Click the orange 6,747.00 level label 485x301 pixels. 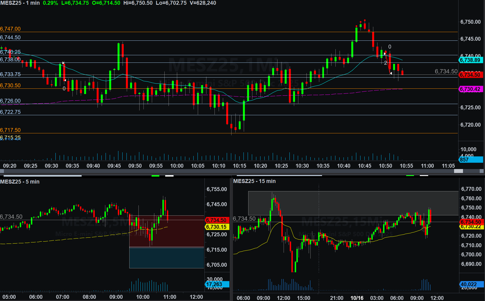point(10,29)
